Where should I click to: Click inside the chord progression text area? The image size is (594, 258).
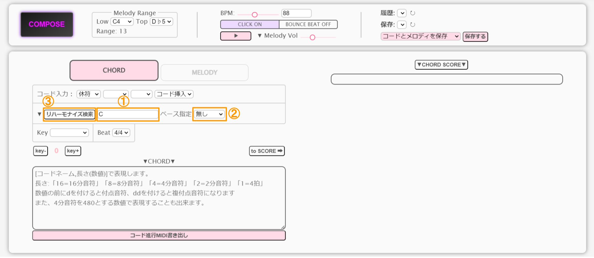(159, 198)
